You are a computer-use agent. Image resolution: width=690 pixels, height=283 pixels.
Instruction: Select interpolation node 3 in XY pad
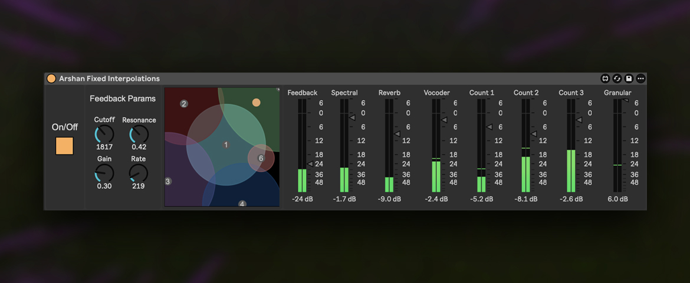167,181
